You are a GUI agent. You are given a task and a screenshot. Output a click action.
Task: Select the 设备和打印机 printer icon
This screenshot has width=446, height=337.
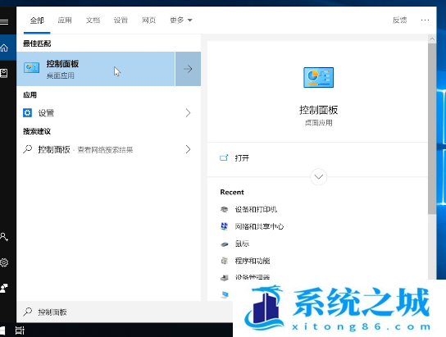click(x=224, y=210)
